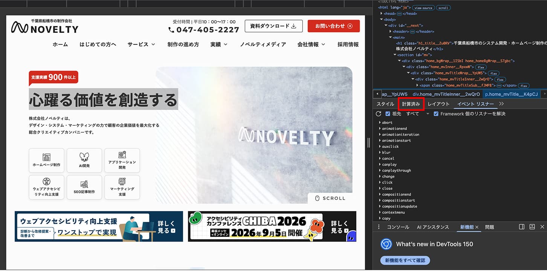
Task: Select the イベント リスナー tab
Action: tap(475, 104)
